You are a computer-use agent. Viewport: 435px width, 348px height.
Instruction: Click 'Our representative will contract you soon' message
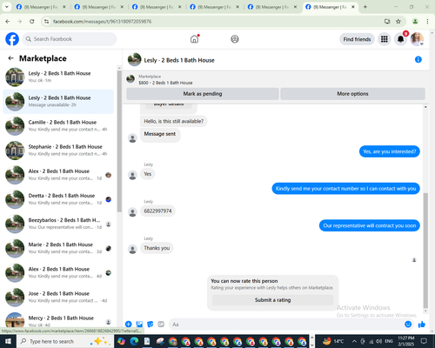(370, 225)
